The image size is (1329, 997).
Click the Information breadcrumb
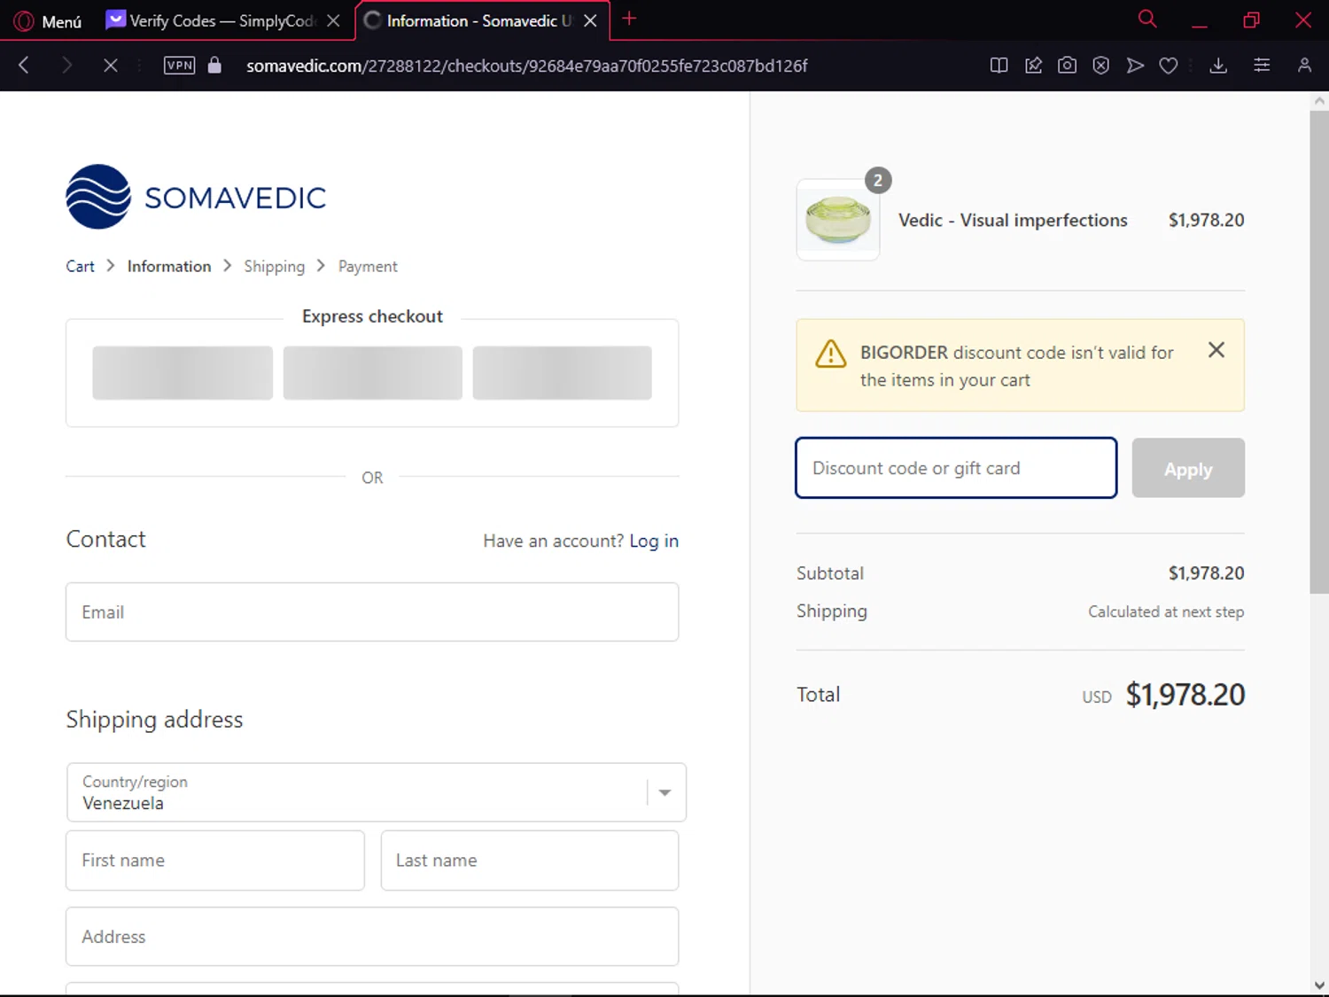[x=169, y=266]
